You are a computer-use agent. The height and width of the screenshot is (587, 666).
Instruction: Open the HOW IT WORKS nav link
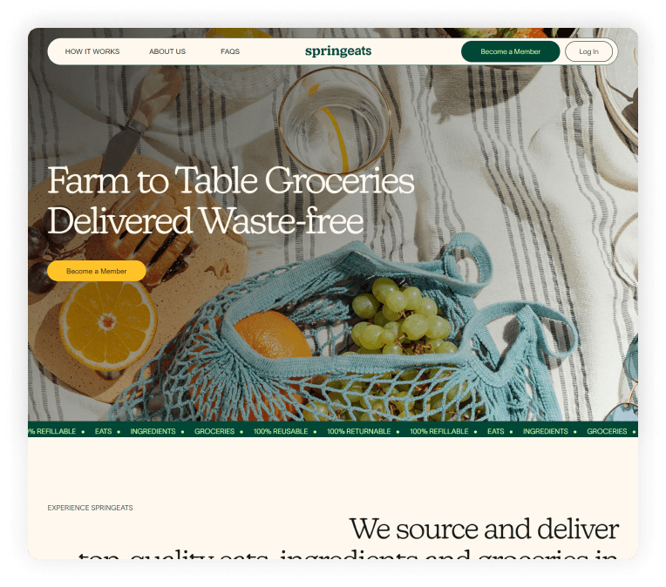tap(92, 51)
